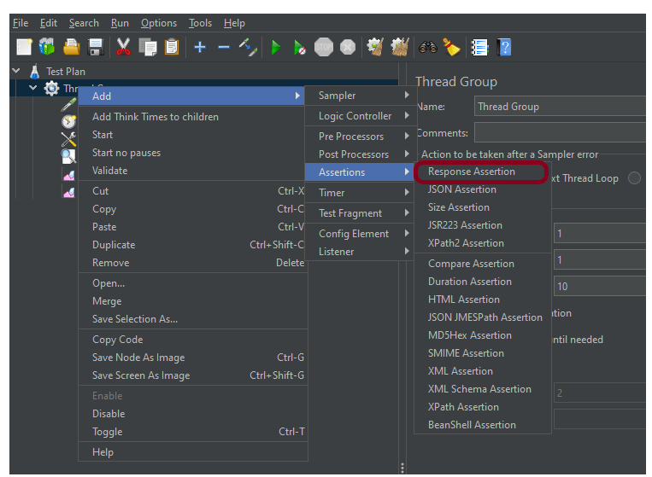This screenshot has width=652, height=477.
Task: Click the Save (floppy disk) toolbar icon
Action: [x=95, y=47]
